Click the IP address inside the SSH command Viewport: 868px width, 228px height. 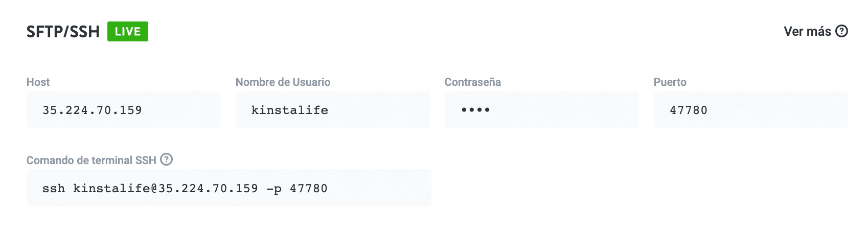tap(208, 189)
